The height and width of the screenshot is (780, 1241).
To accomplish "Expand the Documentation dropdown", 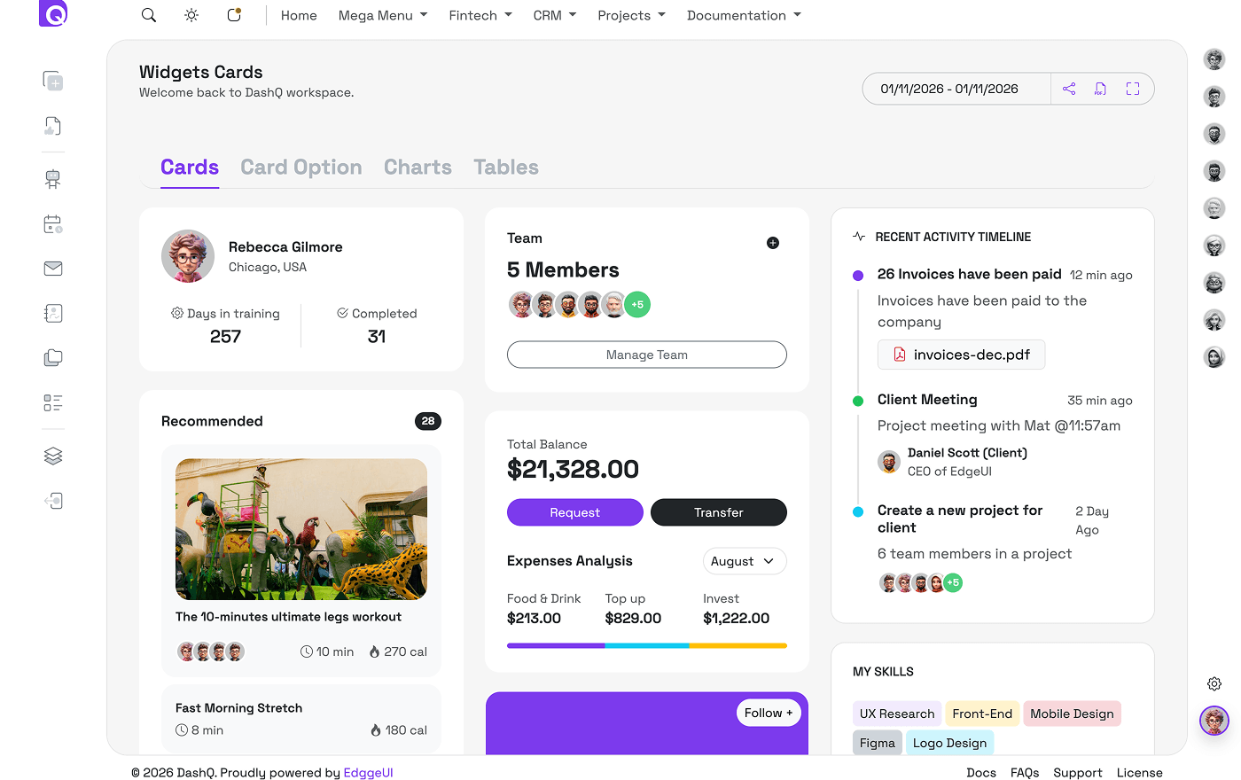I will 744,15.
